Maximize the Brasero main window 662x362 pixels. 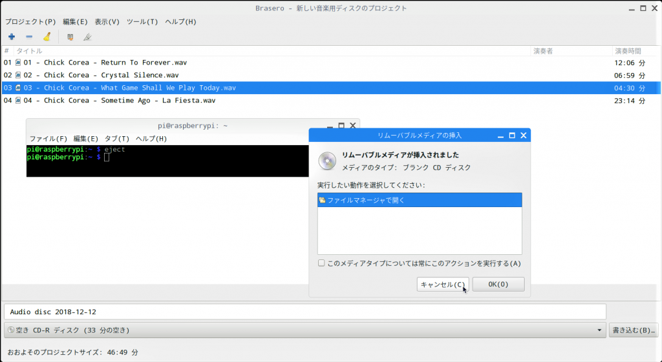pos(643,8)
